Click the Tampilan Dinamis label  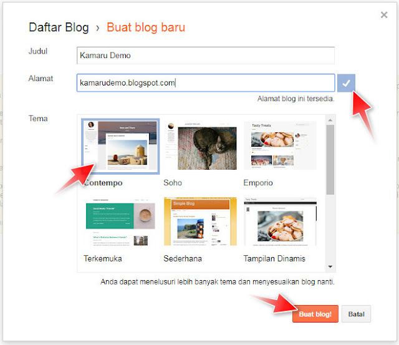tap(274, 259)
